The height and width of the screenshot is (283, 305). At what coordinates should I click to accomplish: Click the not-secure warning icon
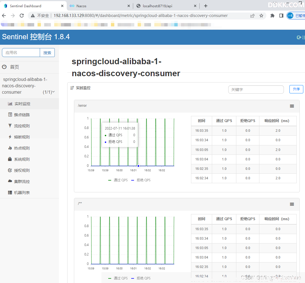click(33, 16)
